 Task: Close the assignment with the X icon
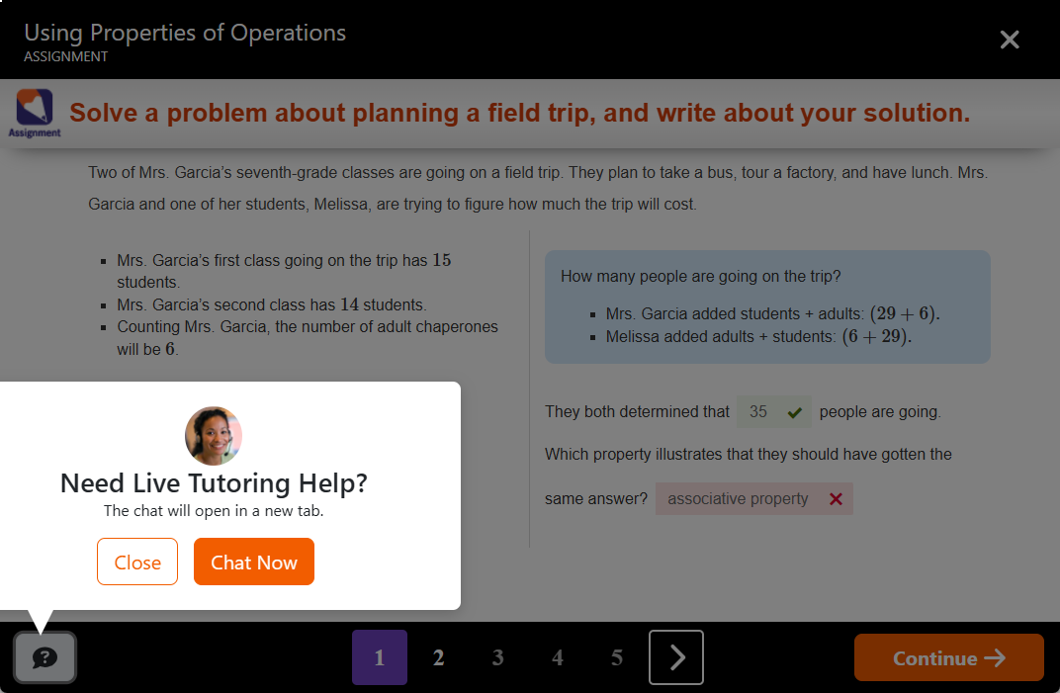[x=1010, y=40]
